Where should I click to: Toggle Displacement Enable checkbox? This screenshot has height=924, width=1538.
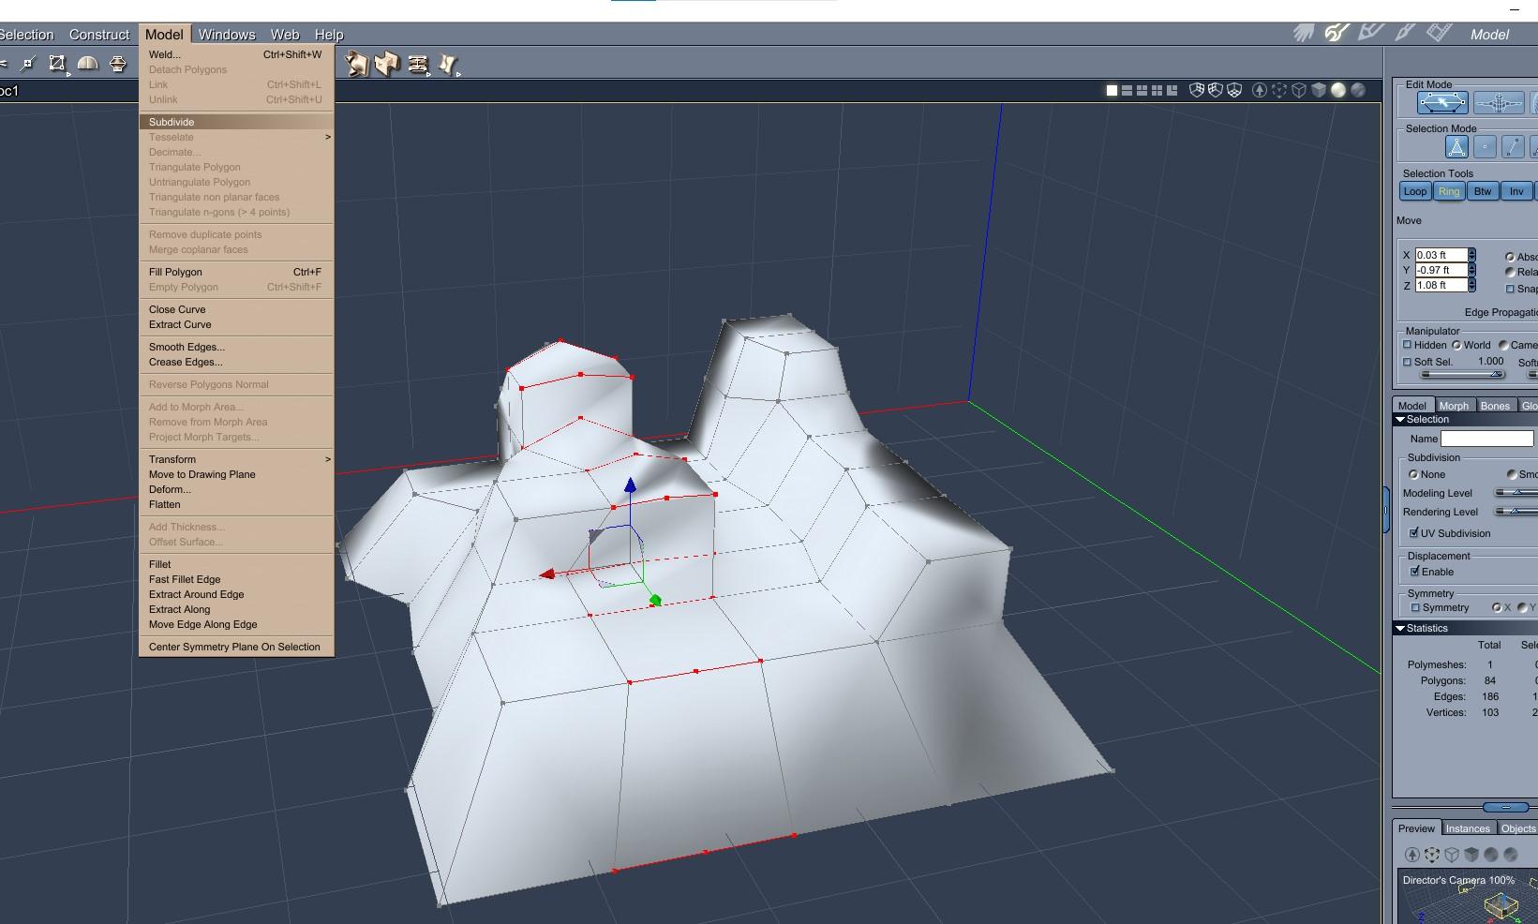click(1414, 572)
